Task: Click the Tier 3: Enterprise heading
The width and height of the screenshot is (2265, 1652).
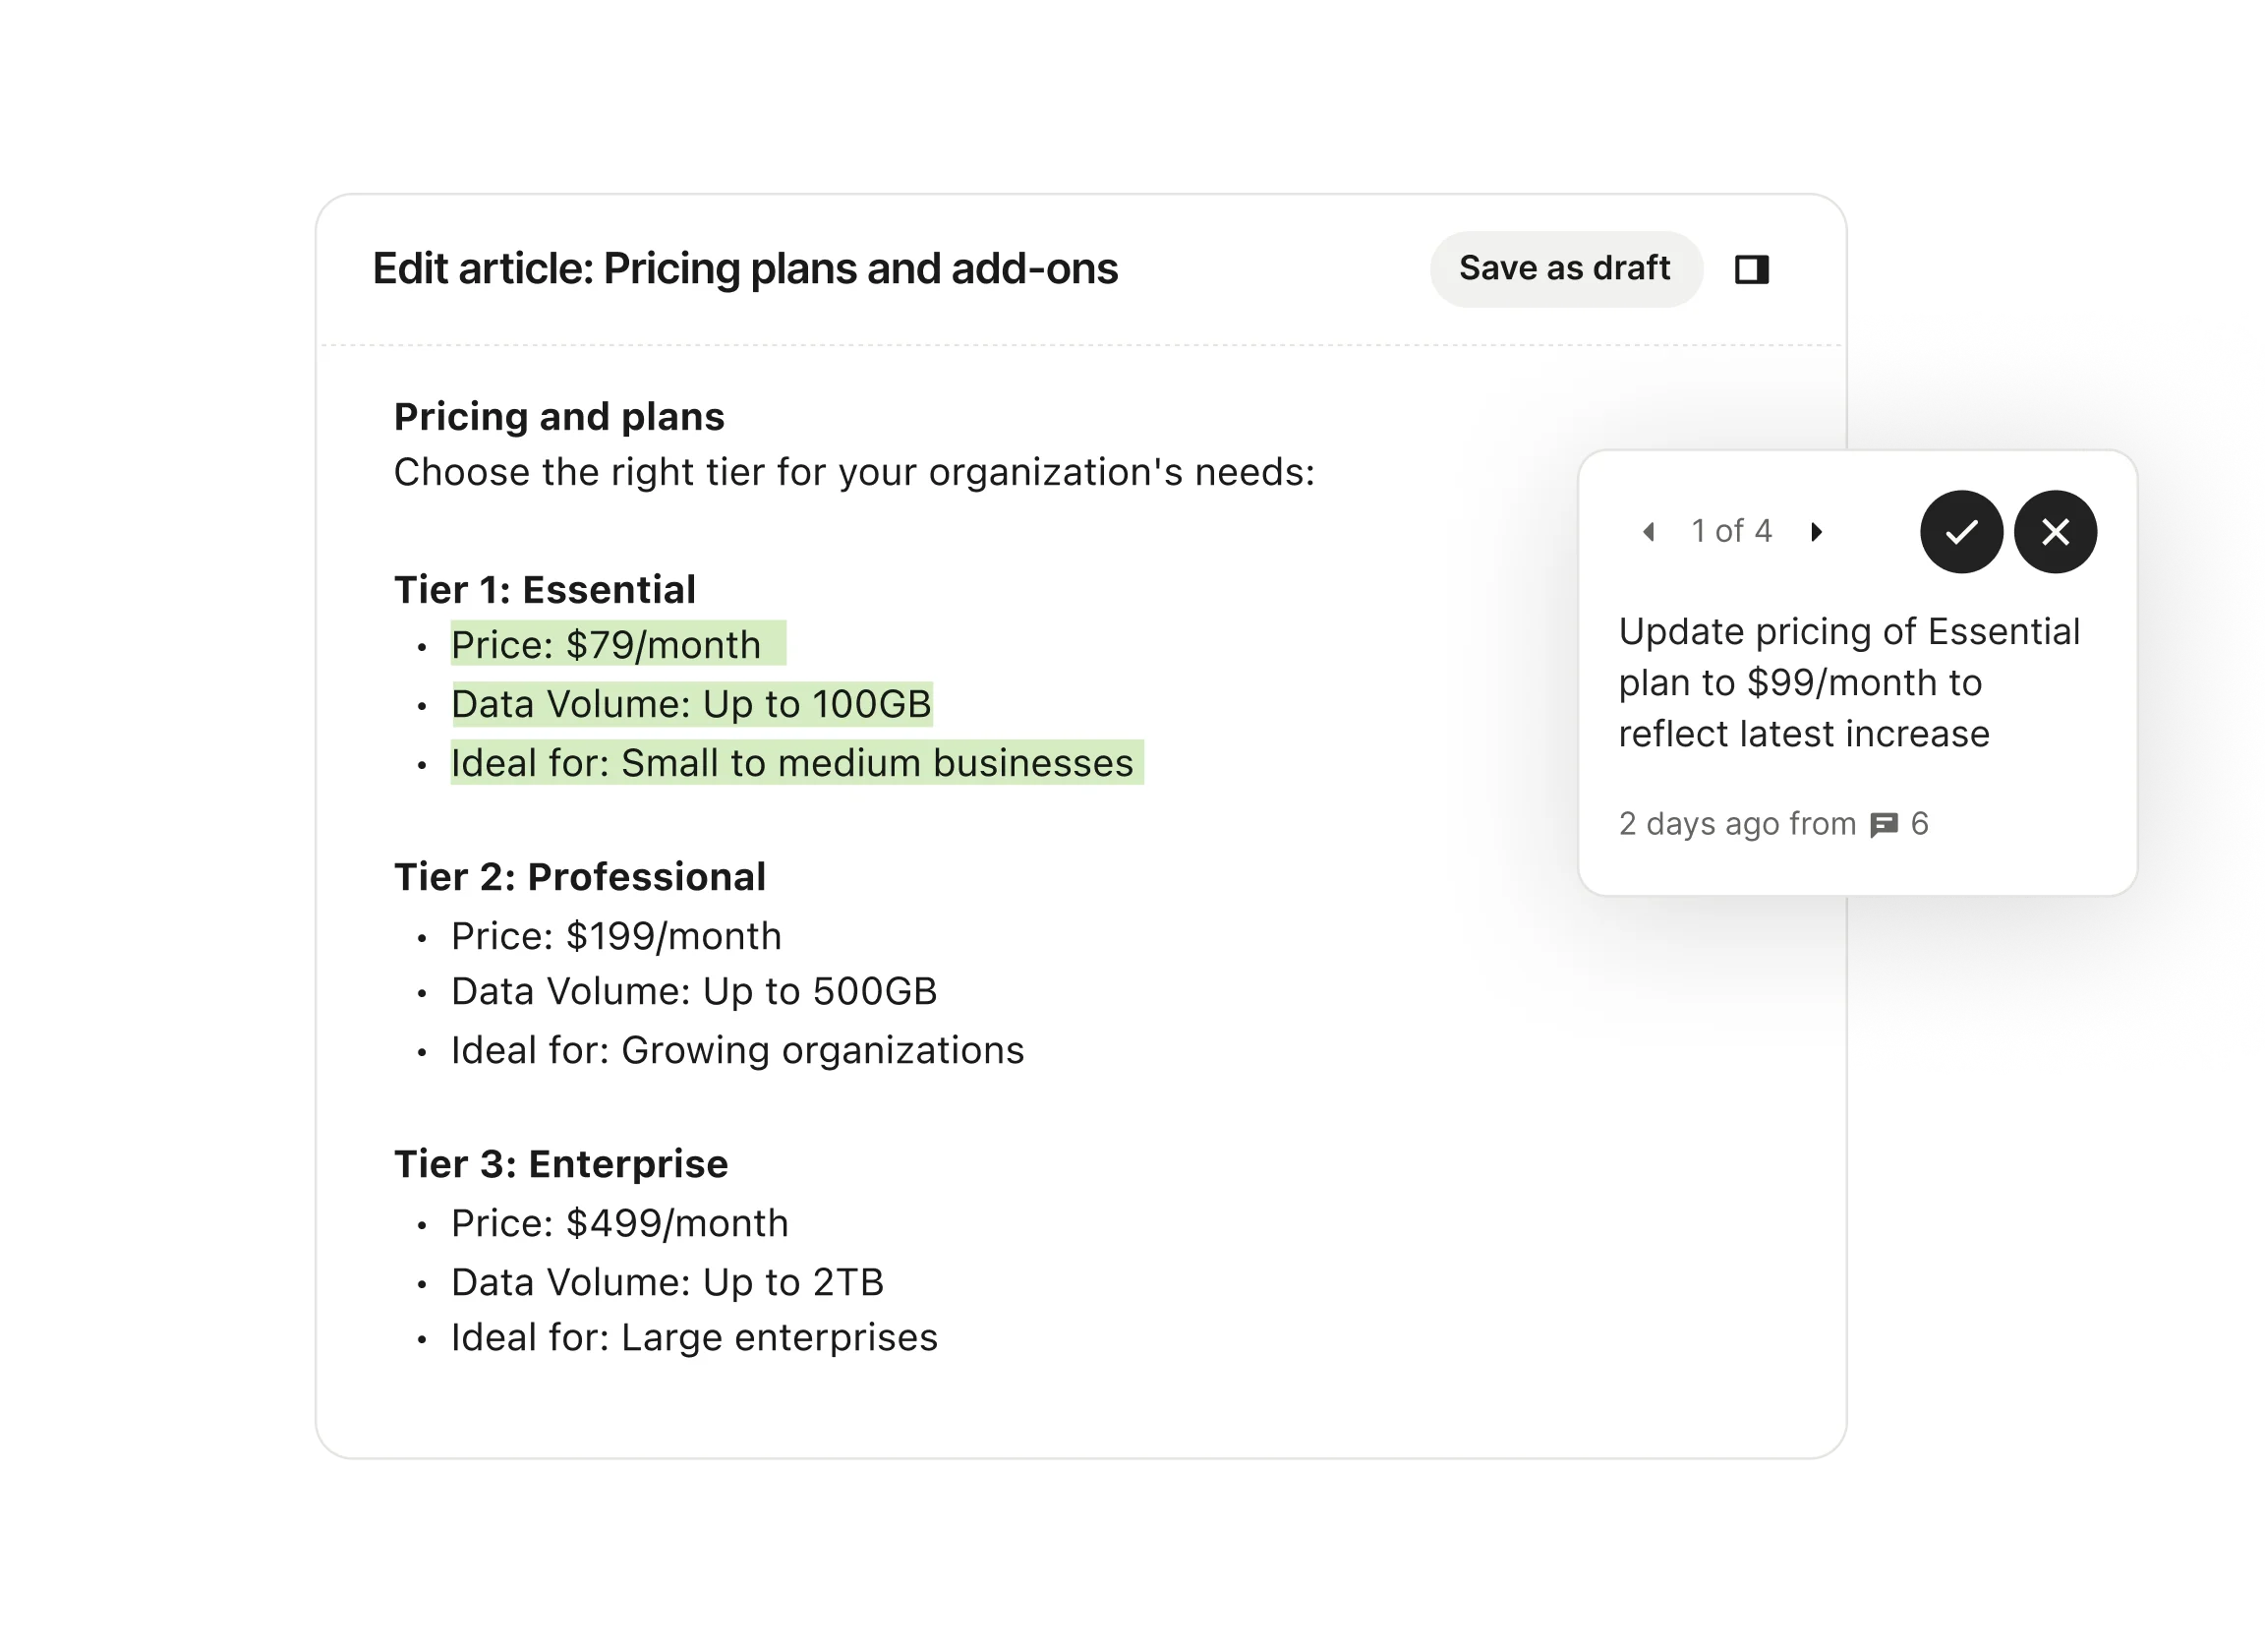Action: pos(560,1164)
